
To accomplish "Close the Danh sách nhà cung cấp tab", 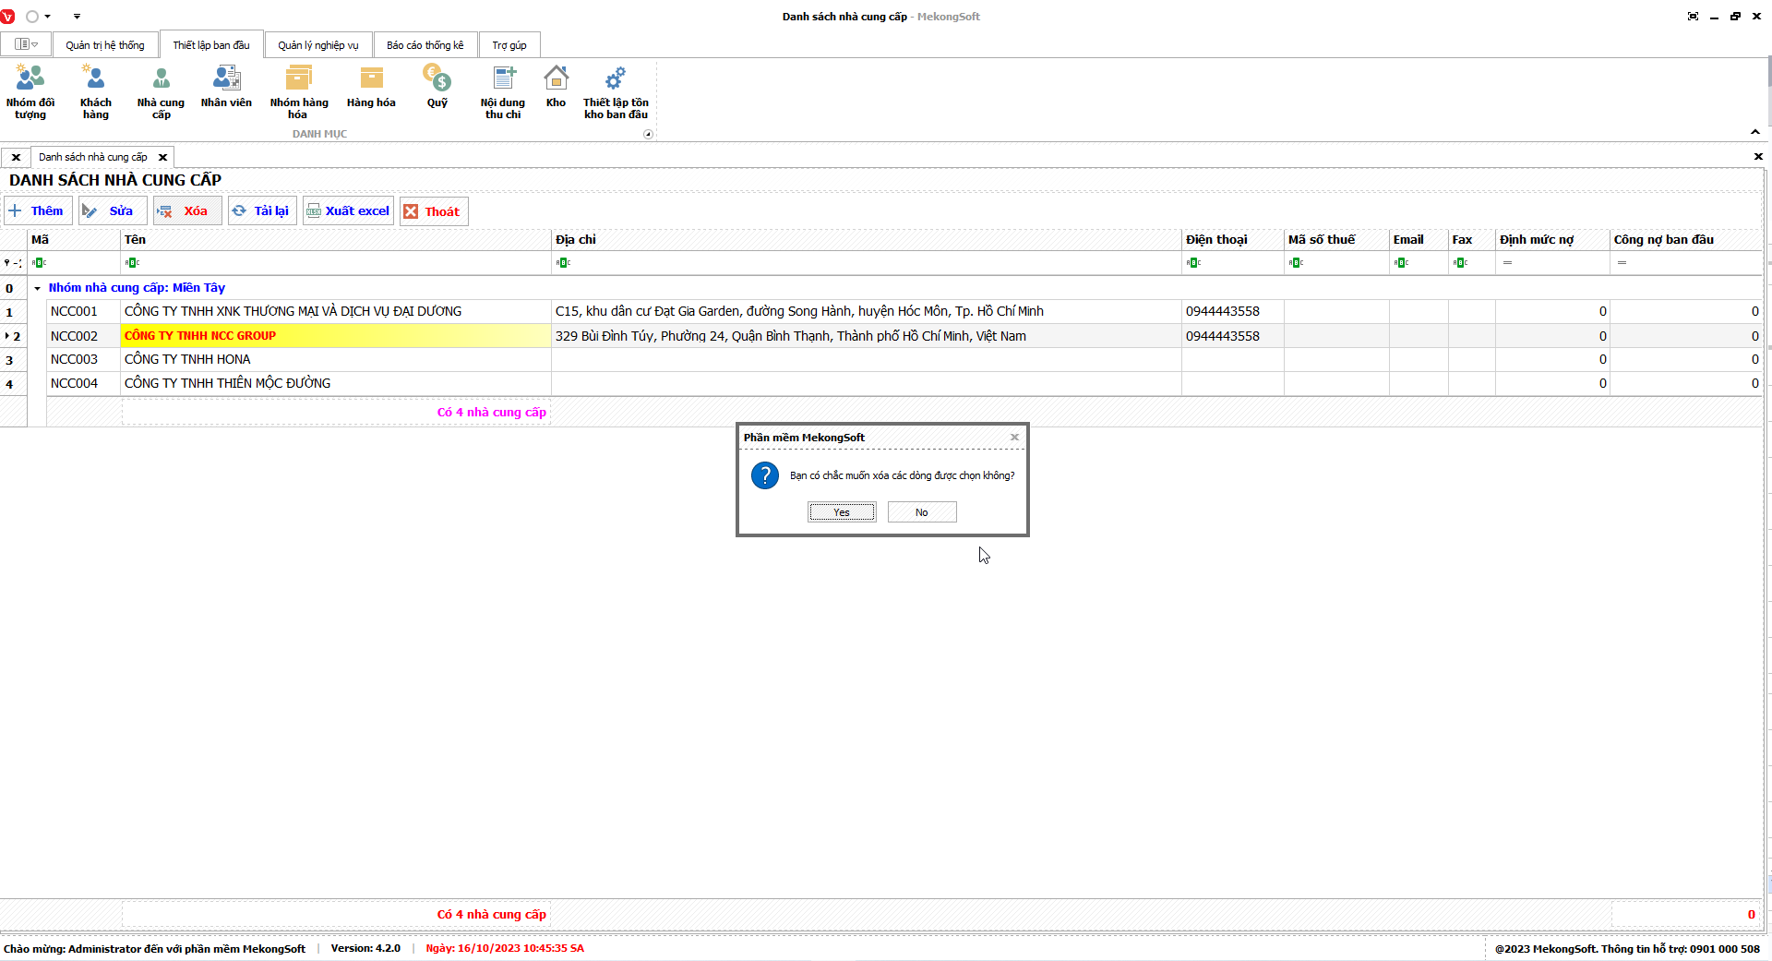I will pyautogui.click(x=162, y=157).
